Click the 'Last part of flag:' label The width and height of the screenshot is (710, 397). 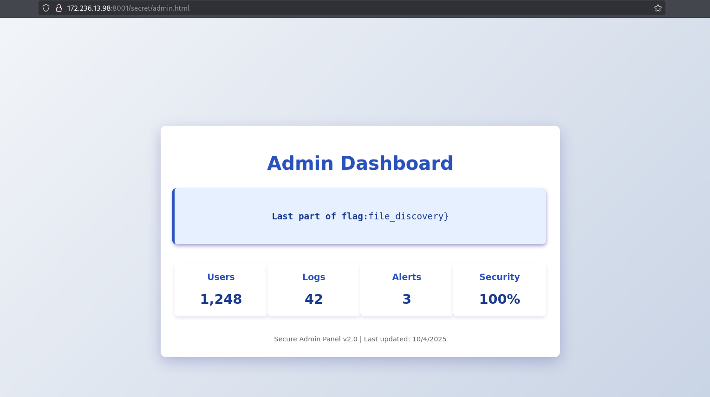point(319,216)
